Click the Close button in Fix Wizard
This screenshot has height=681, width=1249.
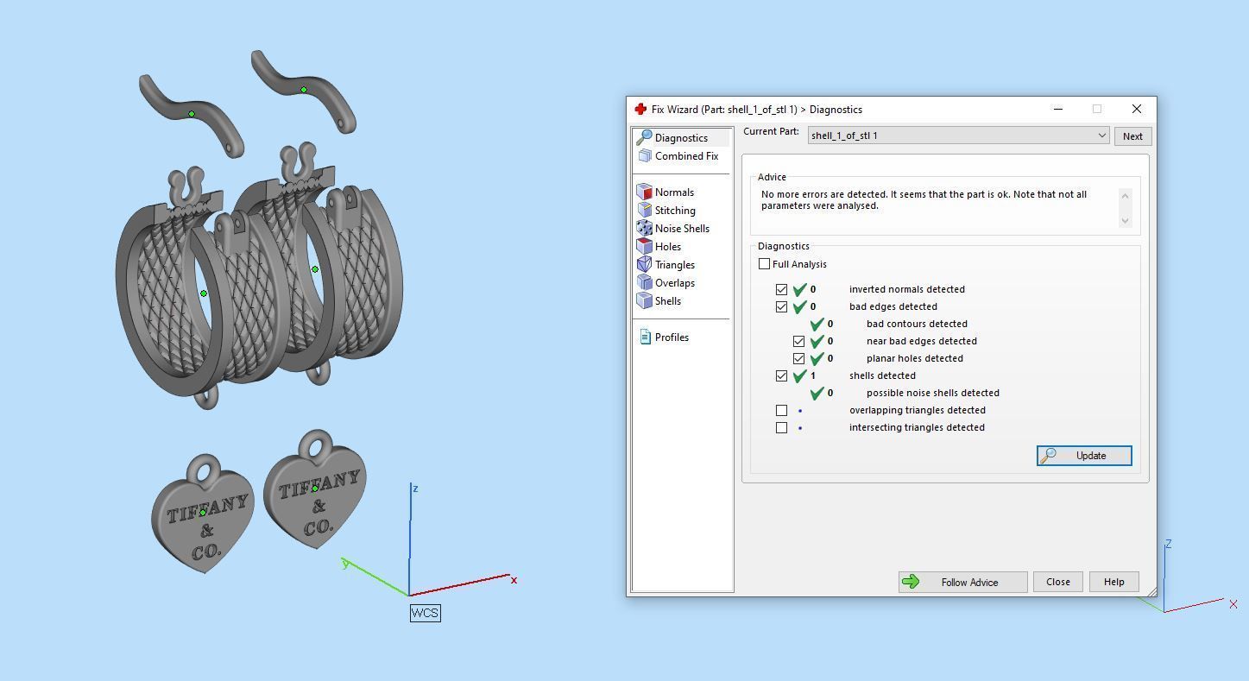point(1058,582)
